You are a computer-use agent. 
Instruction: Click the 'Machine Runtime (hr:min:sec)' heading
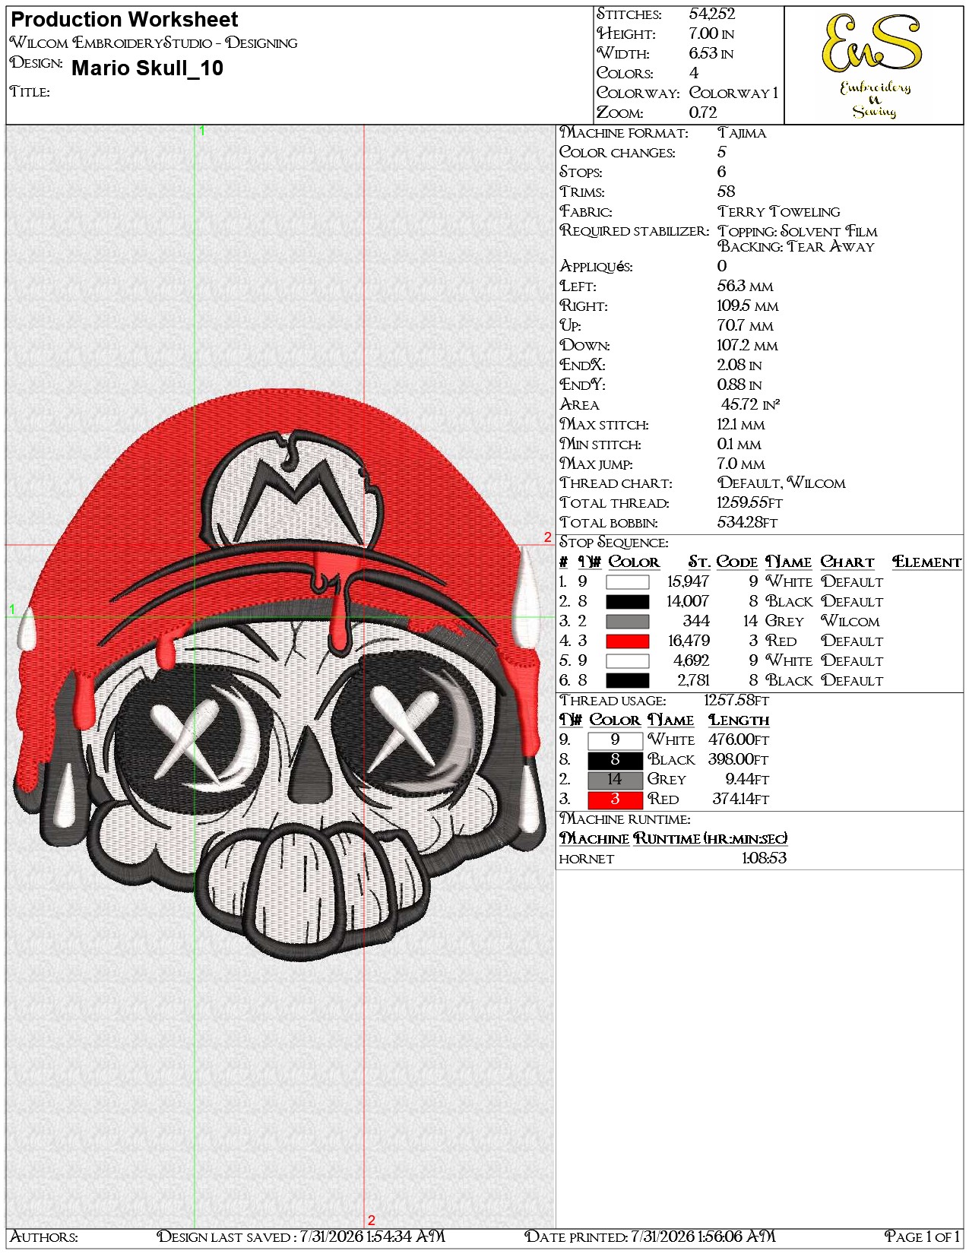673,839
